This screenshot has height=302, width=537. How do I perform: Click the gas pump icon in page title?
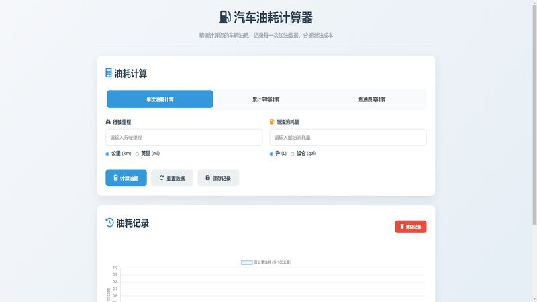(225, 17)
